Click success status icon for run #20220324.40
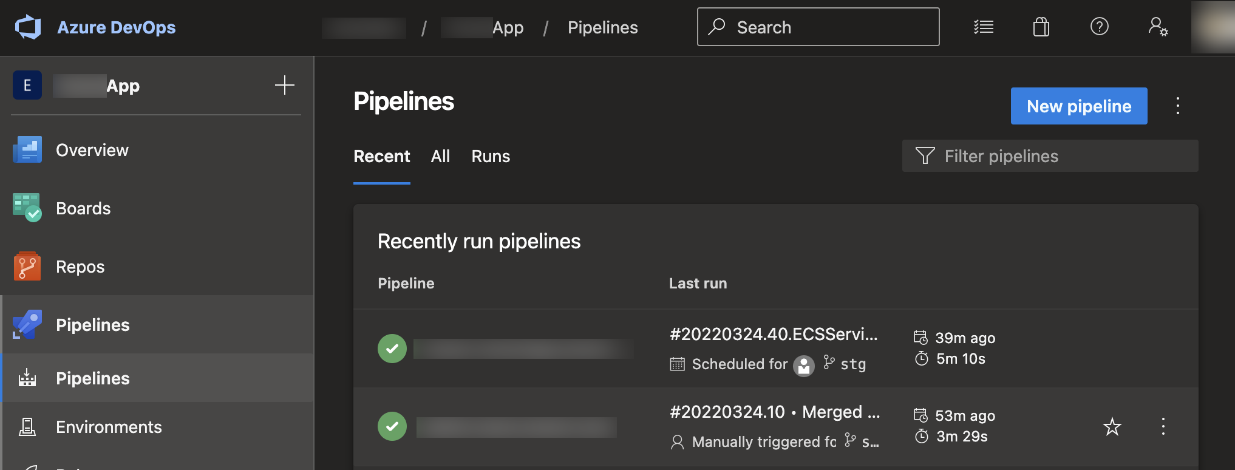The image size is (1235, 470). [392, 349]
